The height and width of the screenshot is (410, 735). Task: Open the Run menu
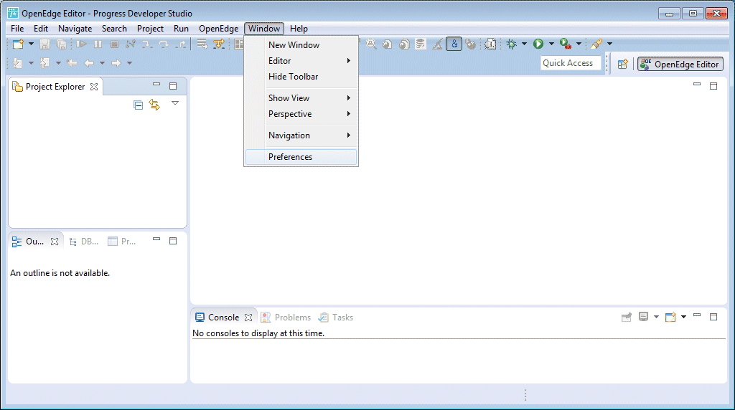tap(182, 29)
